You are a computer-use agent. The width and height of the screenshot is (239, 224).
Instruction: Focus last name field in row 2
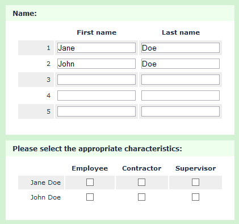coord(181,64)
